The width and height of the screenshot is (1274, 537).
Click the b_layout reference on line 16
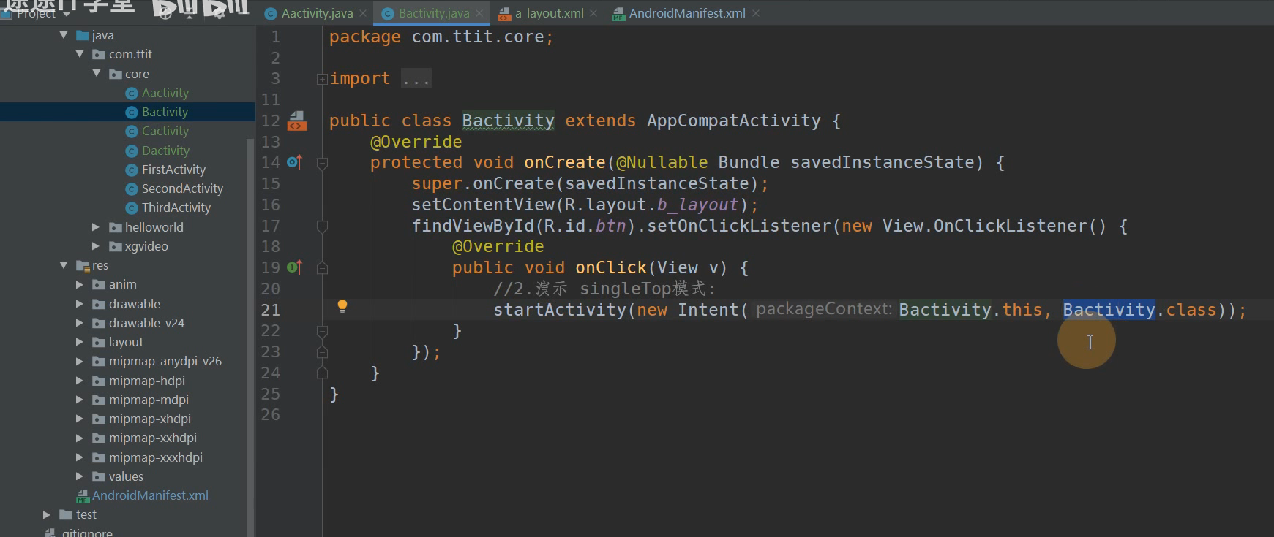coord(697,205)
